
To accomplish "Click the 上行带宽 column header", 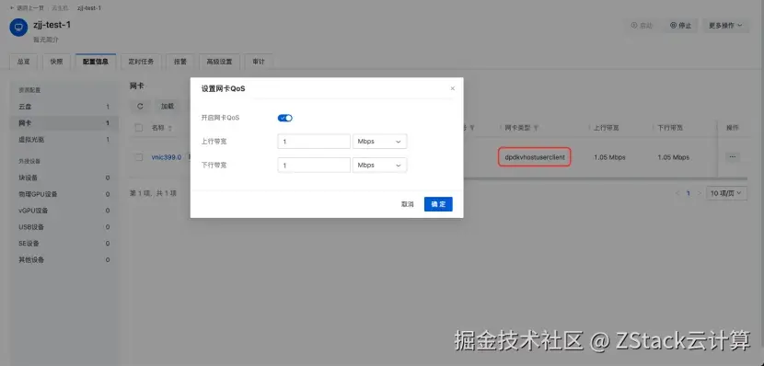I will pyautogui.click(x=606, y=128).
